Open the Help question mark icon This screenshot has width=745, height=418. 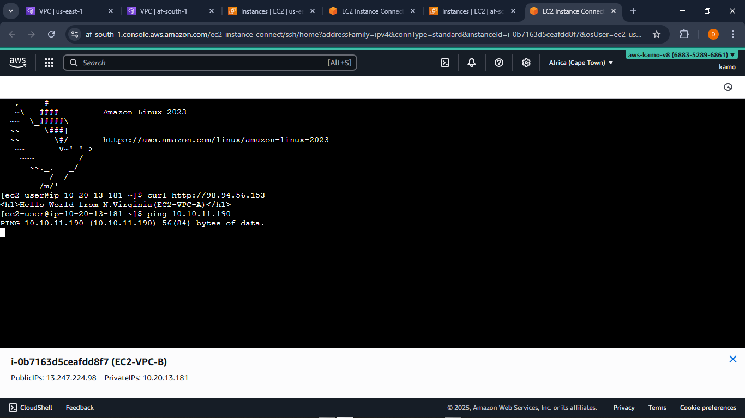498,63
